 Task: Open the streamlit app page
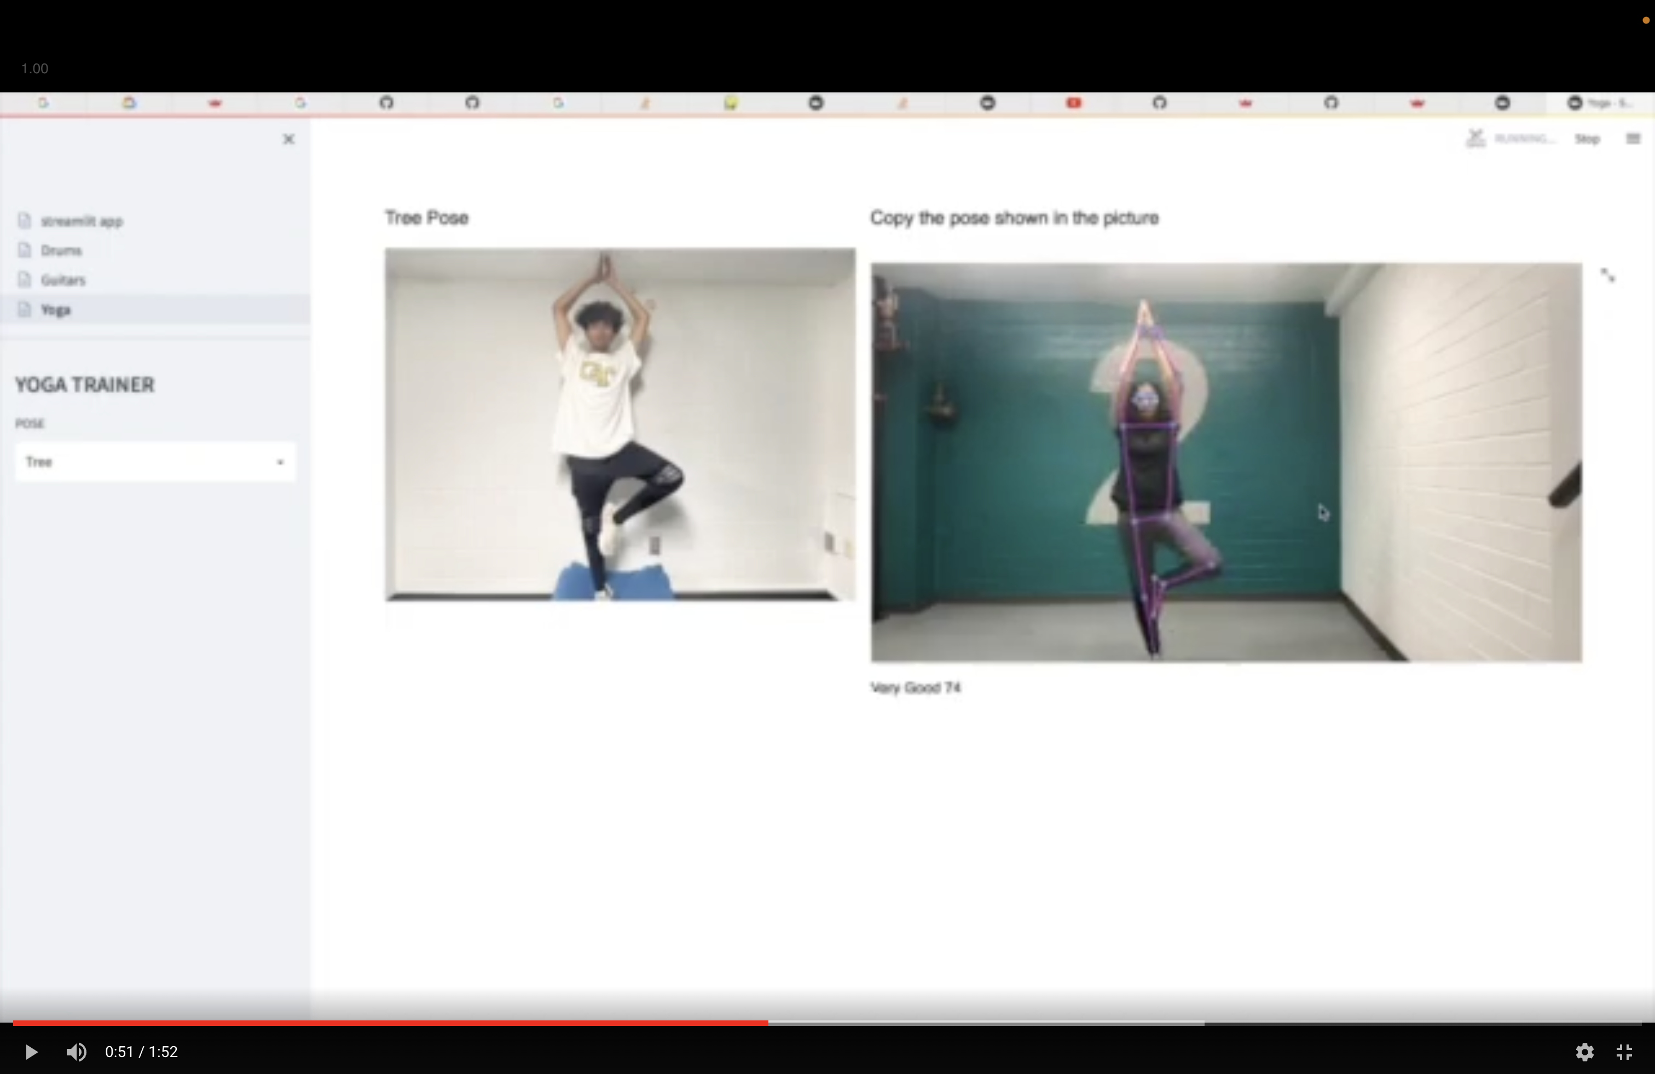(82, 221)
